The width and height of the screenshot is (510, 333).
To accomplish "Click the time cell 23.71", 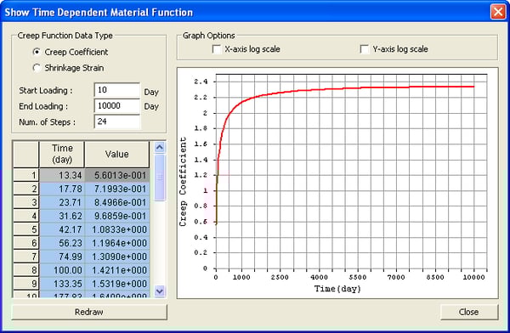I will (62, 202).
